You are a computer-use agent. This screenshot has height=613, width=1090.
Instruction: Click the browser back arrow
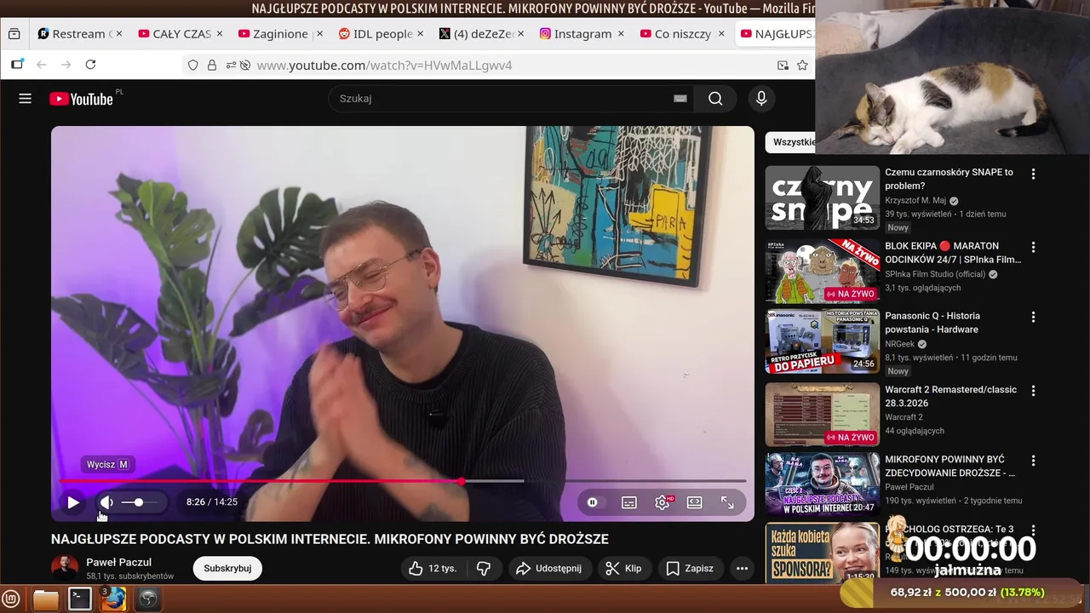tap(41, 65)
